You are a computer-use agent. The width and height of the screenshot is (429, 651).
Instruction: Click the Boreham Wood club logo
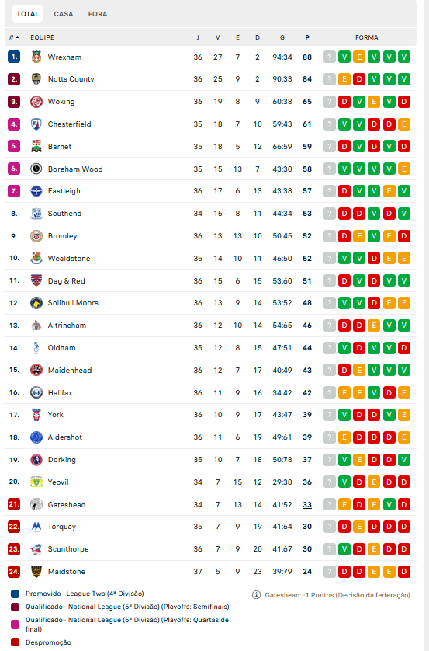[36, 169]
